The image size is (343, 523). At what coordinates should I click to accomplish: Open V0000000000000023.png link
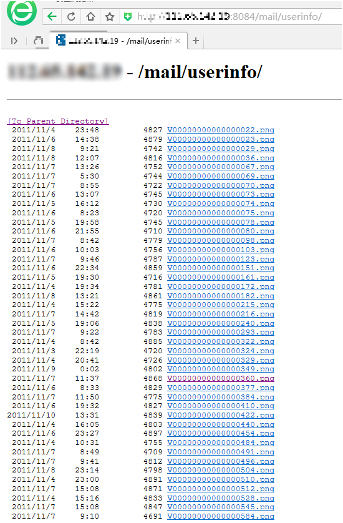221,139
